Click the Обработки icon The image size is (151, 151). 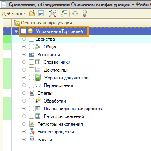38,101
